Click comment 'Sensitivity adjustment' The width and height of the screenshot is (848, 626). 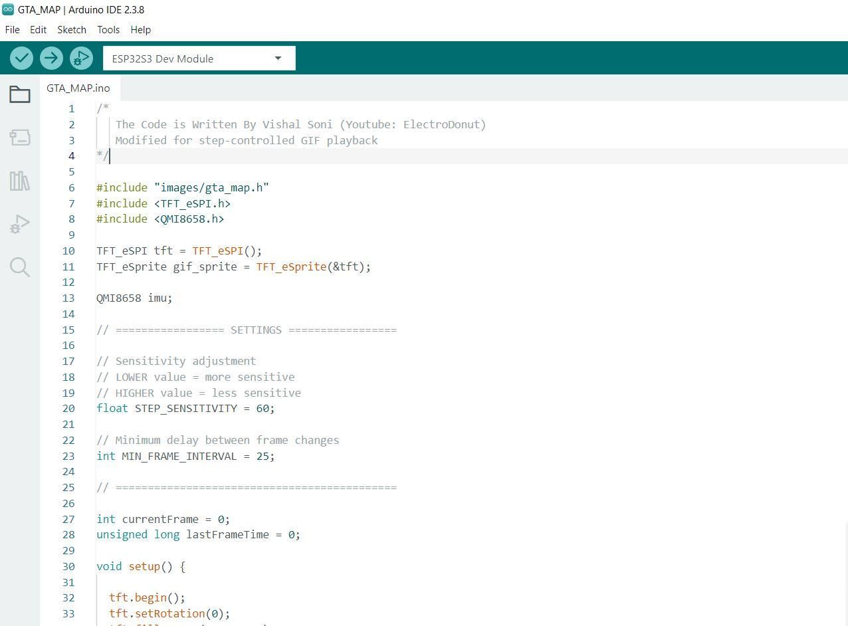pyautogui.click(x=176, y=361)
